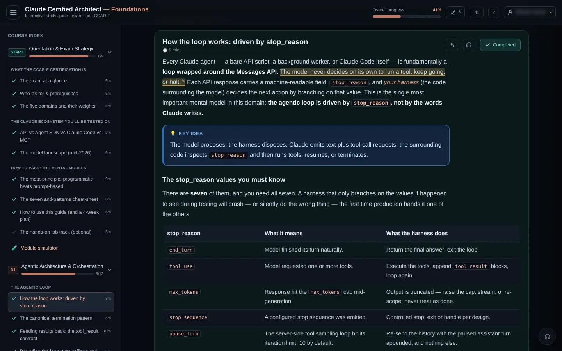The image size is (562, 351).
Task: Click 'HOW TO PASS: THE MENTAL MODELS' heading
Action: (x=48, y=168)
